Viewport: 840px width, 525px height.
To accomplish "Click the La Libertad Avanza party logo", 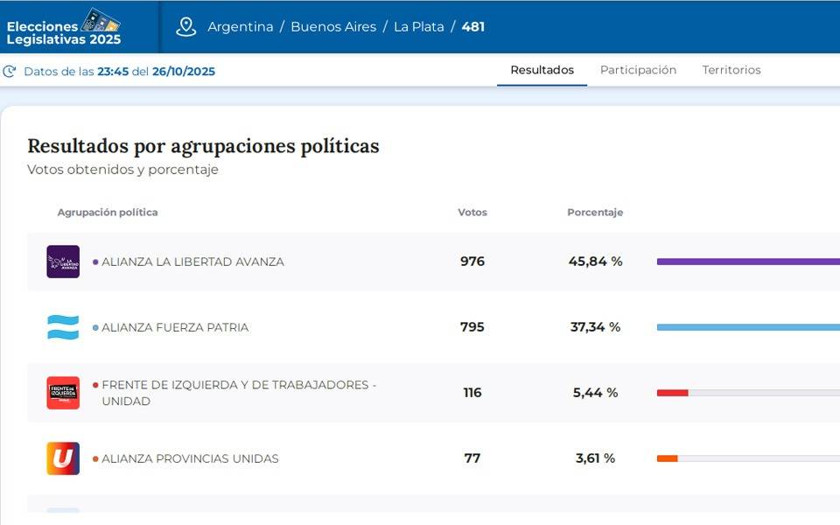I will [x=63, y=262].
